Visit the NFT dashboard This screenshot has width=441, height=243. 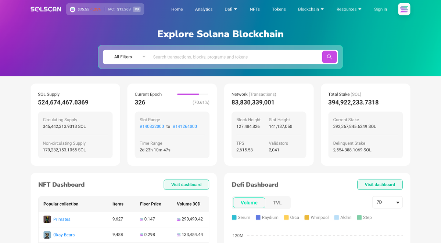tap(186, 185)
